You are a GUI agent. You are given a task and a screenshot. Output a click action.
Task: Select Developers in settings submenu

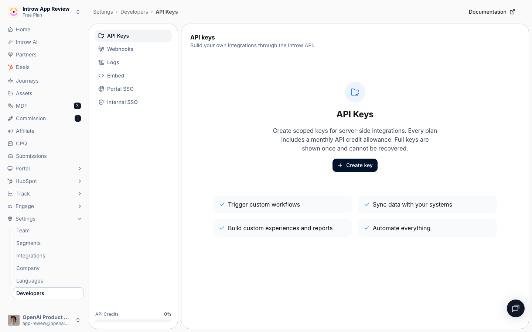(48, 293)
